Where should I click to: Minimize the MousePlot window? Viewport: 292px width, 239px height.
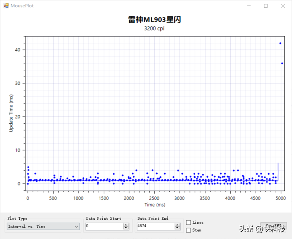click(249, 6)
